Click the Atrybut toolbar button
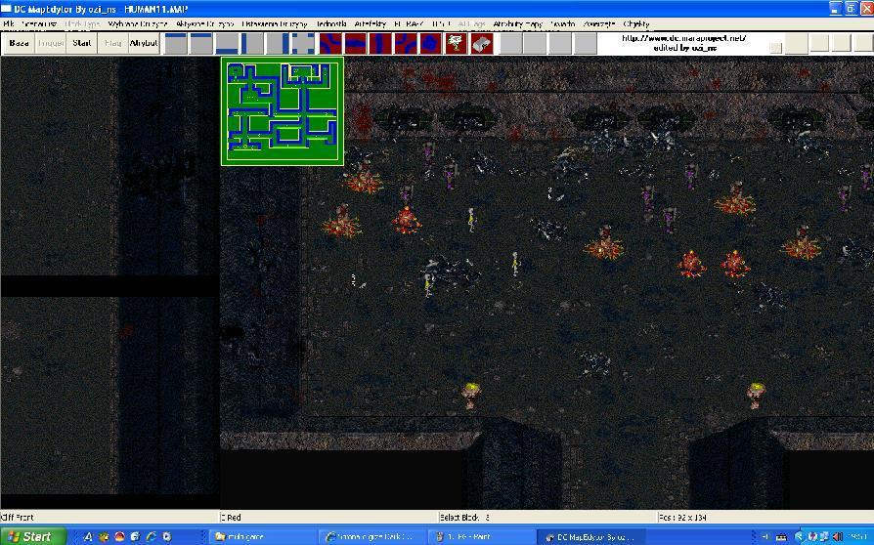The height and width of the screenshot is (545, 874). pos(144,43)
